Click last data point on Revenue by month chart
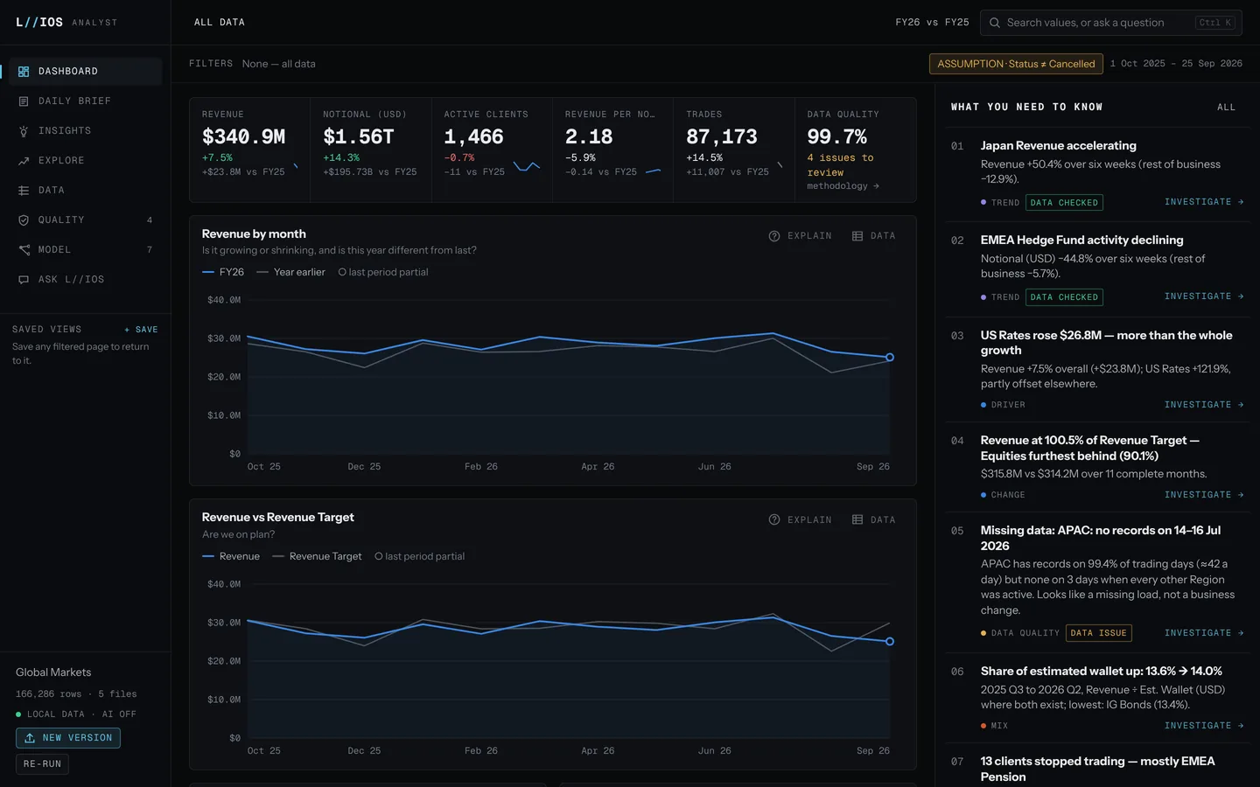 (890, 358)
